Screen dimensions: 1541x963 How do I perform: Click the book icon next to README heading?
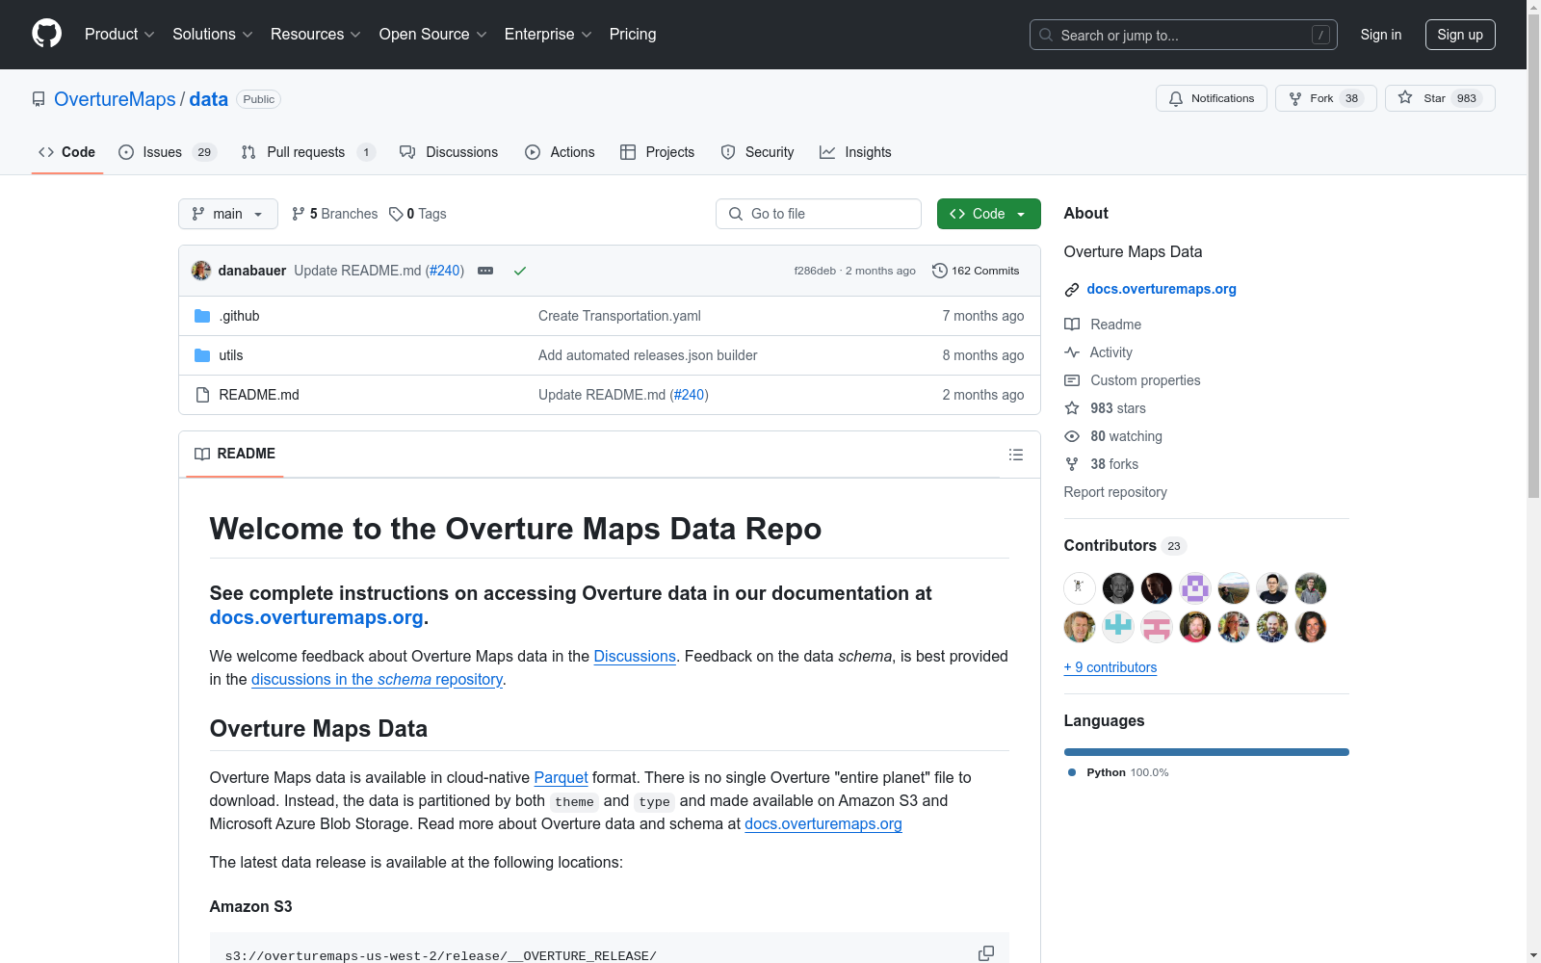coord(202,454)
